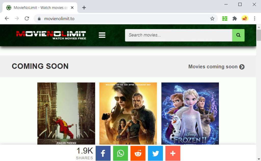Screen dimensions: 261x161
Task: Open the Terminator Dark Fate poster
Action: pos(128,113)
